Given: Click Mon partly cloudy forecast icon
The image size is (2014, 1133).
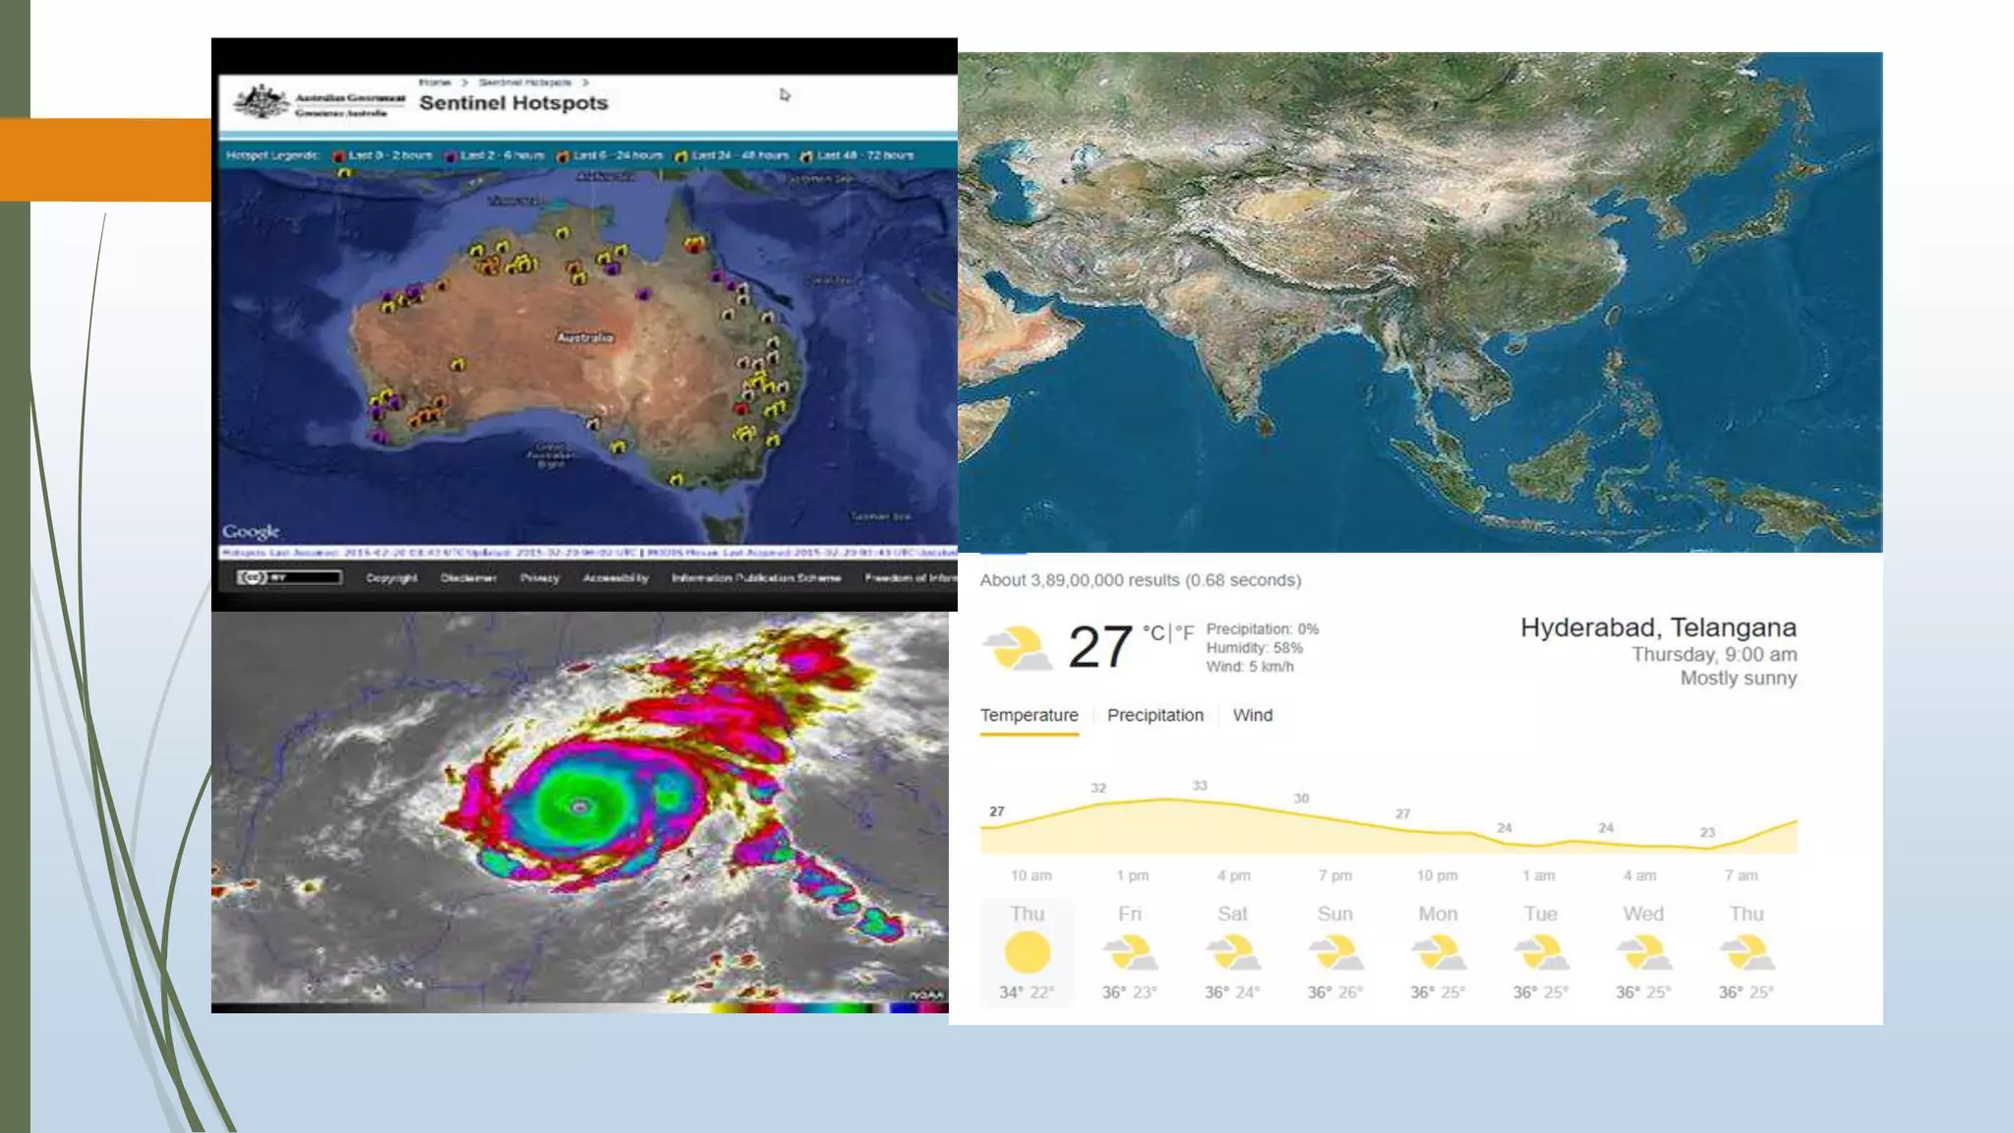Looking at the screenshot, I should [x=1438, y=953].
